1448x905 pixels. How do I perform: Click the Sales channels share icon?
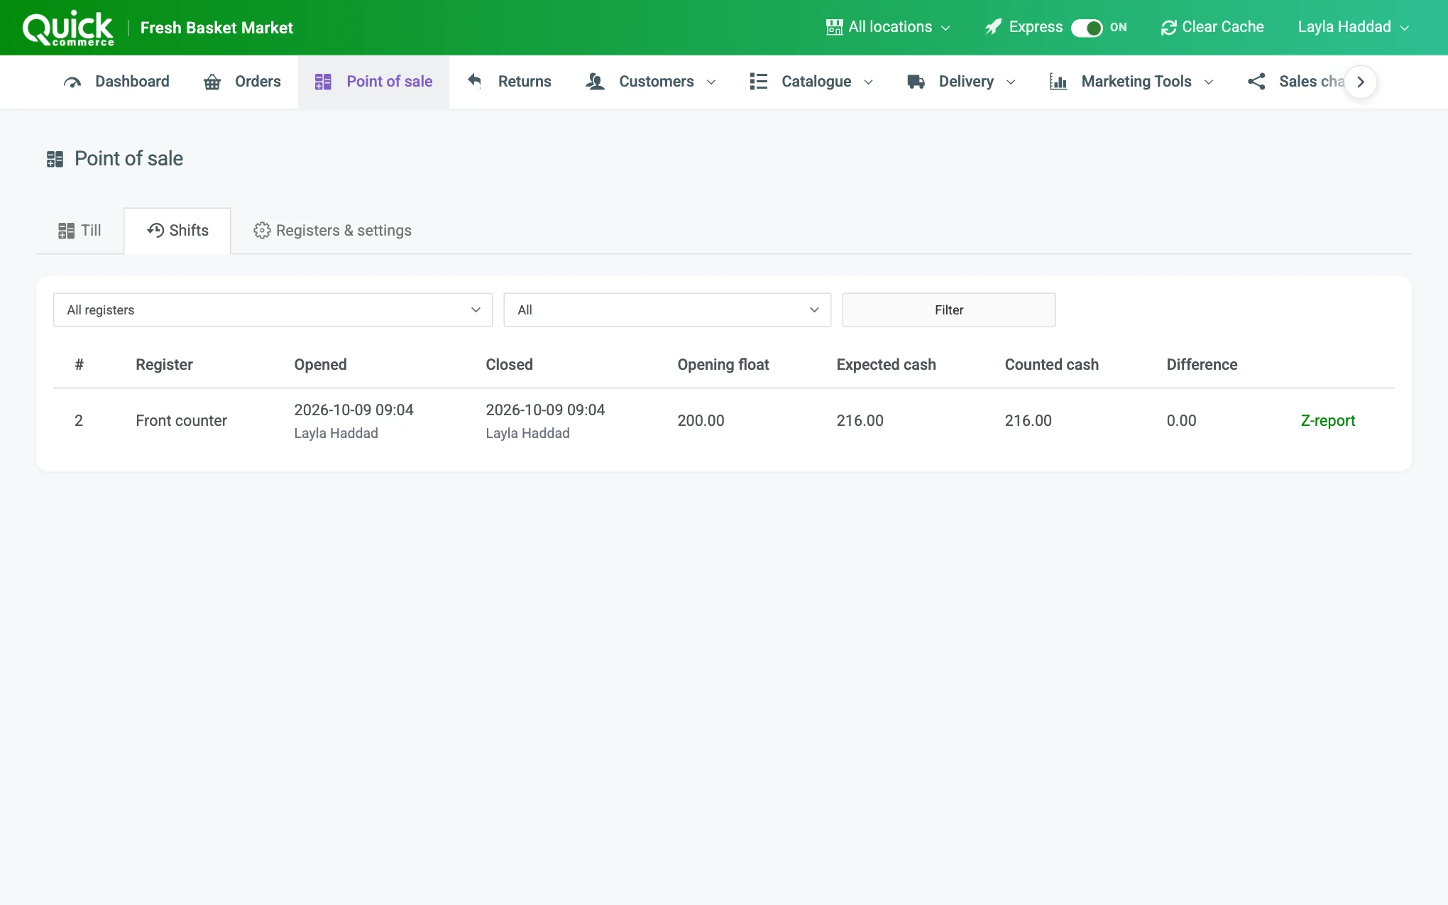pyautogui.click(x=1256, y=82)
